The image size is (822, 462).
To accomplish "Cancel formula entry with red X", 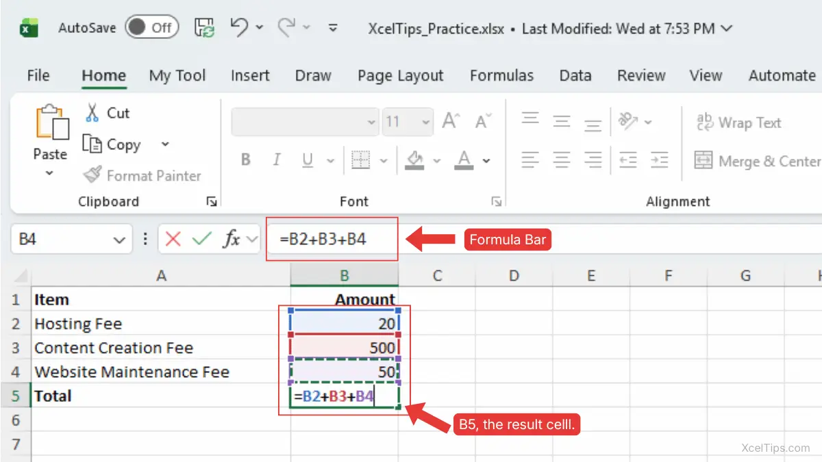I will (173, 240).
